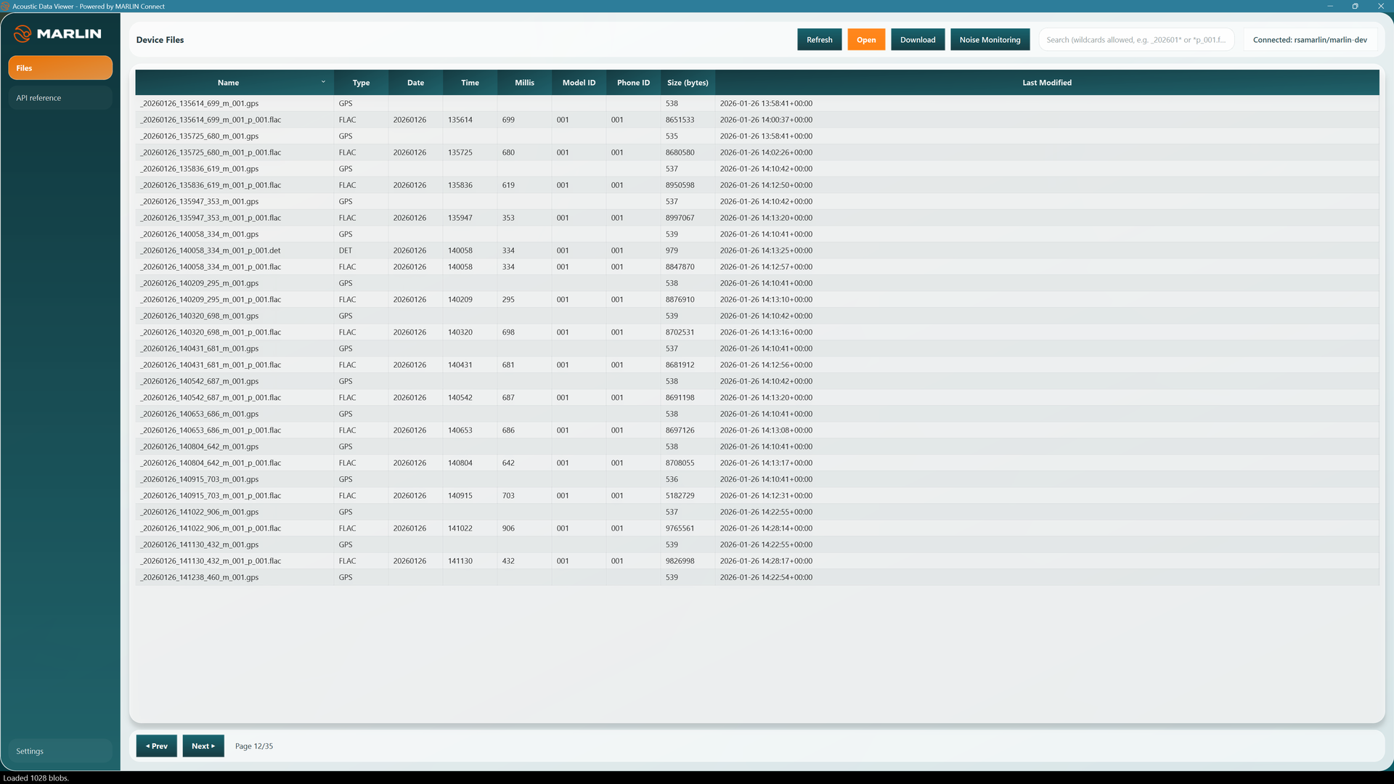Go to previous page with Prev
Image resolution: width=1394 pixels, height=784 pixels.
(156, 746)
